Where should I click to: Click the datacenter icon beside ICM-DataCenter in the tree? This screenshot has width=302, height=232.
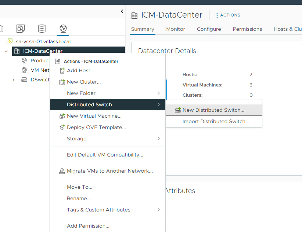[x=17, y=51]
